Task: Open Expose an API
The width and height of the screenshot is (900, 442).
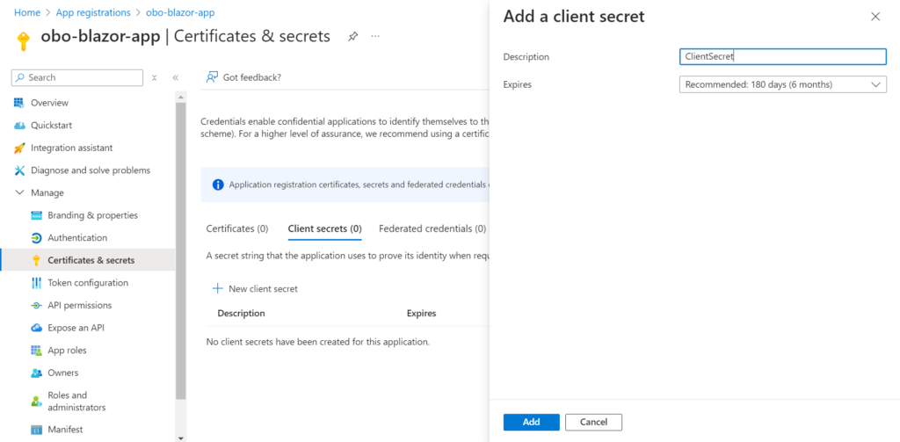Action: 76,328
